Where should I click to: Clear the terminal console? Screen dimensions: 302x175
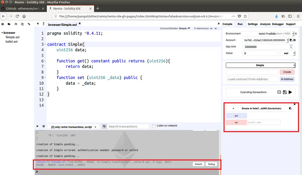44,126
